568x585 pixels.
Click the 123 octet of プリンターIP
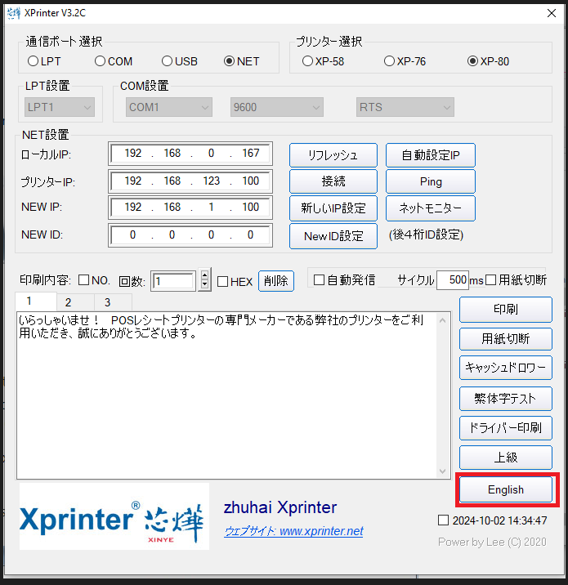[x=211, y=181]
